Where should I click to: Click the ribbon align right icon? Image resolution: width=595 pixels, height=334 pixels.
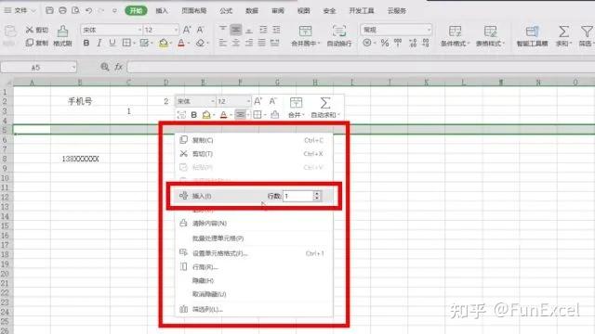click(x=248, y=43)
